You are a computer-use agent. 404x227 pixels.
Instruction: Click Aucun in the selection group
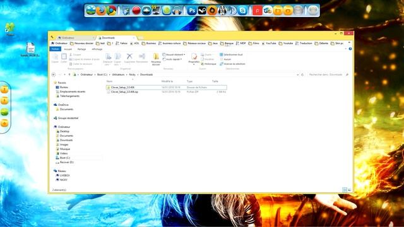click(x=225, y=59)
